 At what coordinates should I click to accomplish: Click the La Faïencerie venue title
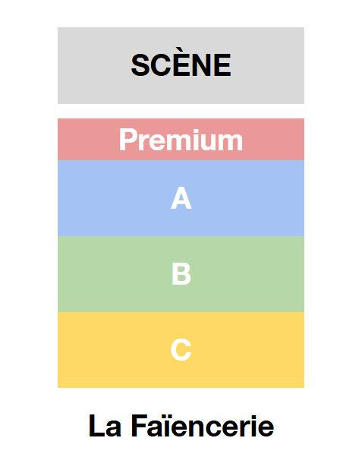click(181, 426)
